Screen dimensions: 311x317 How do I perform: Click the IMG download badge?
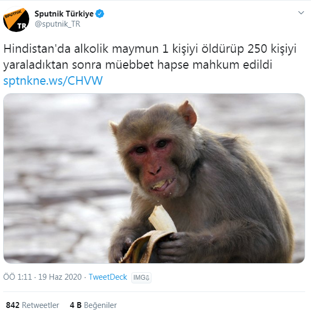click(141, 278)
